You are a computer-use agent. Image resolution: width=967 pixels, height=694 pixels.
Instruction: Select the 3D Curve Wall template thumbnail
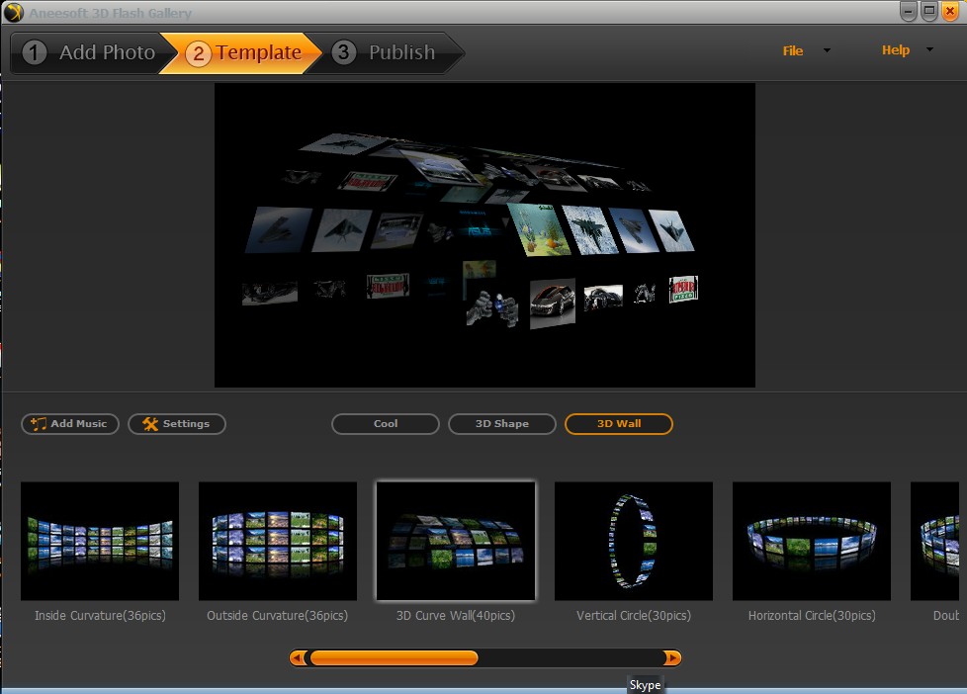456,541
